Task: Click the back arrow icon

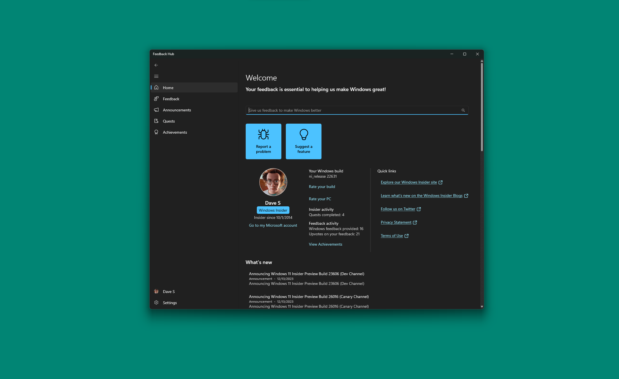Action: 156,65
